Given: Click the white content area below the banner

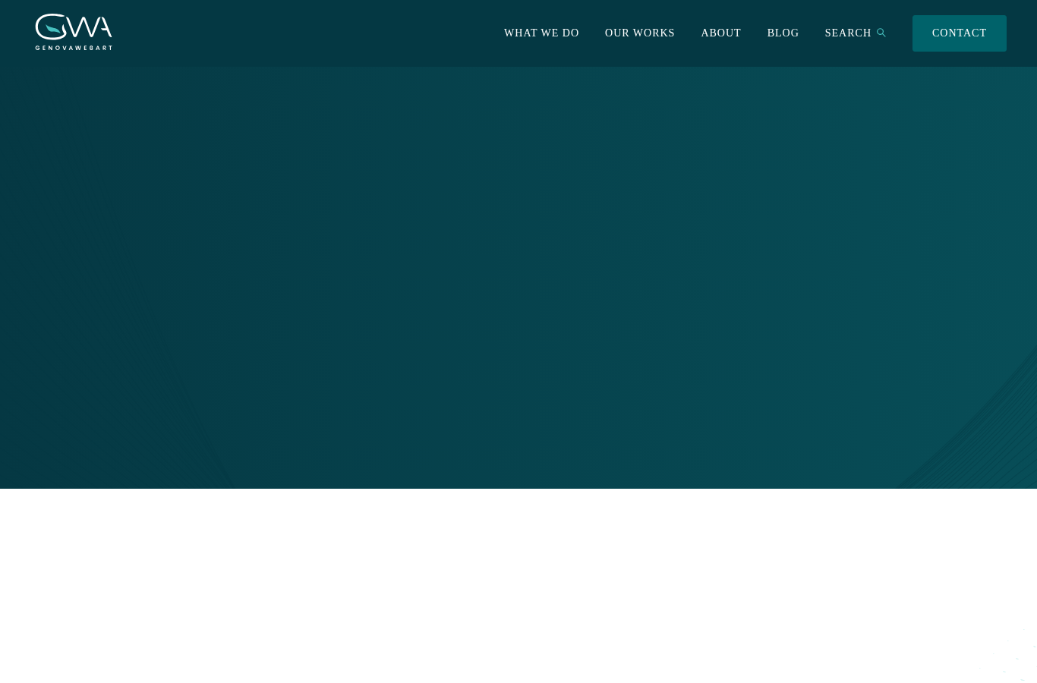Looking at the screenshot, I should [x=518, y=586].
